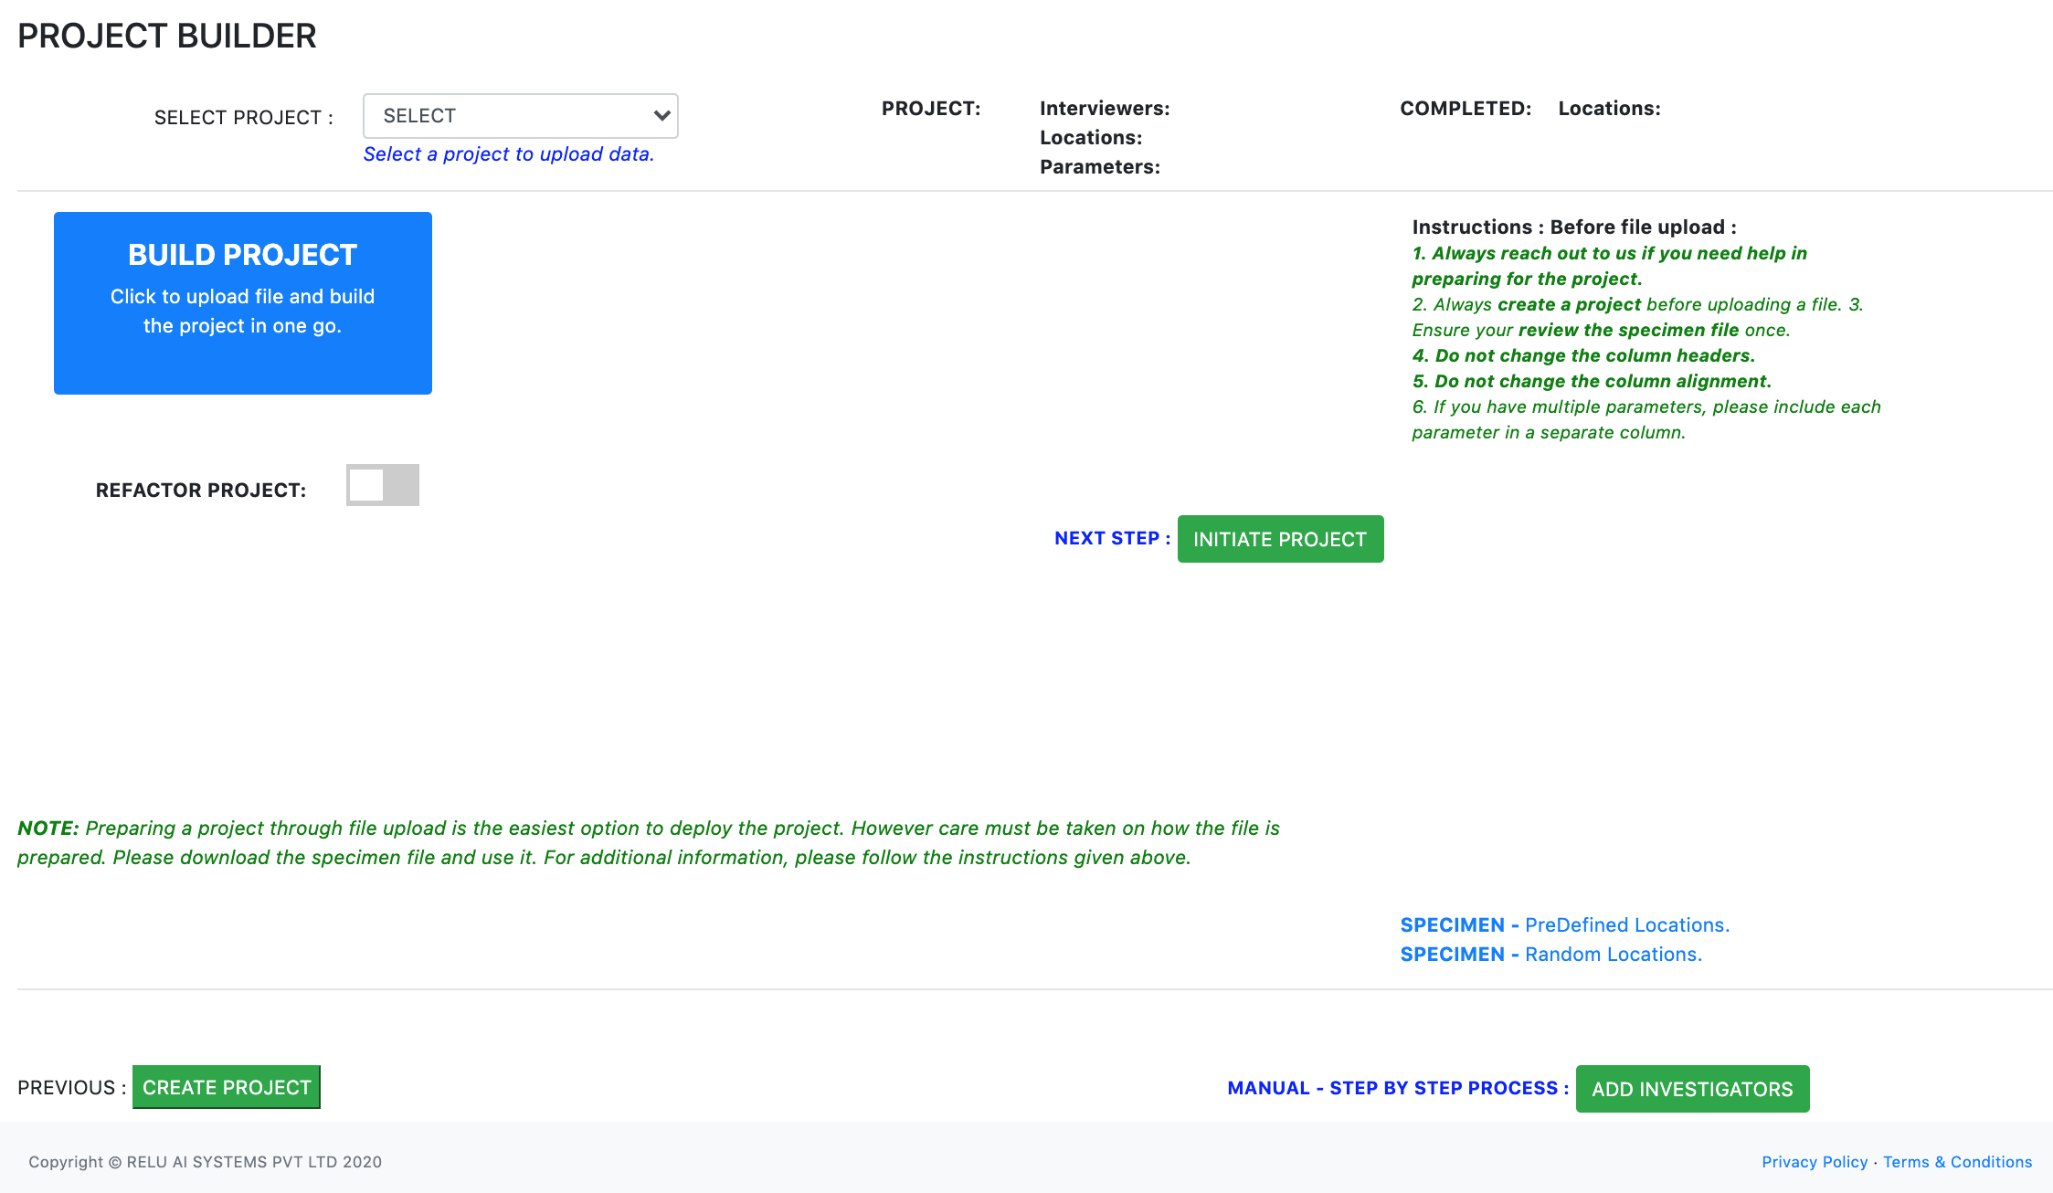Click the 'Parameters:' label
Screen dimensions: 2053x1193
pos(1100,167)
